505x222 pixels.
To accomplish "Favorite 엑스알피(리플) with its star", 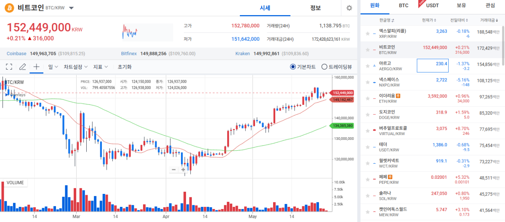I will 367,34.
